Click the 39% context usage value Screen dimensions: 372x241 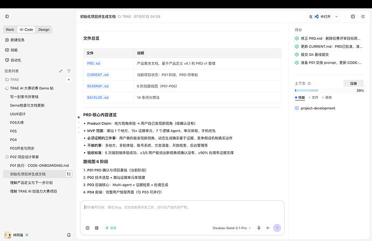[x=360, y=90]
